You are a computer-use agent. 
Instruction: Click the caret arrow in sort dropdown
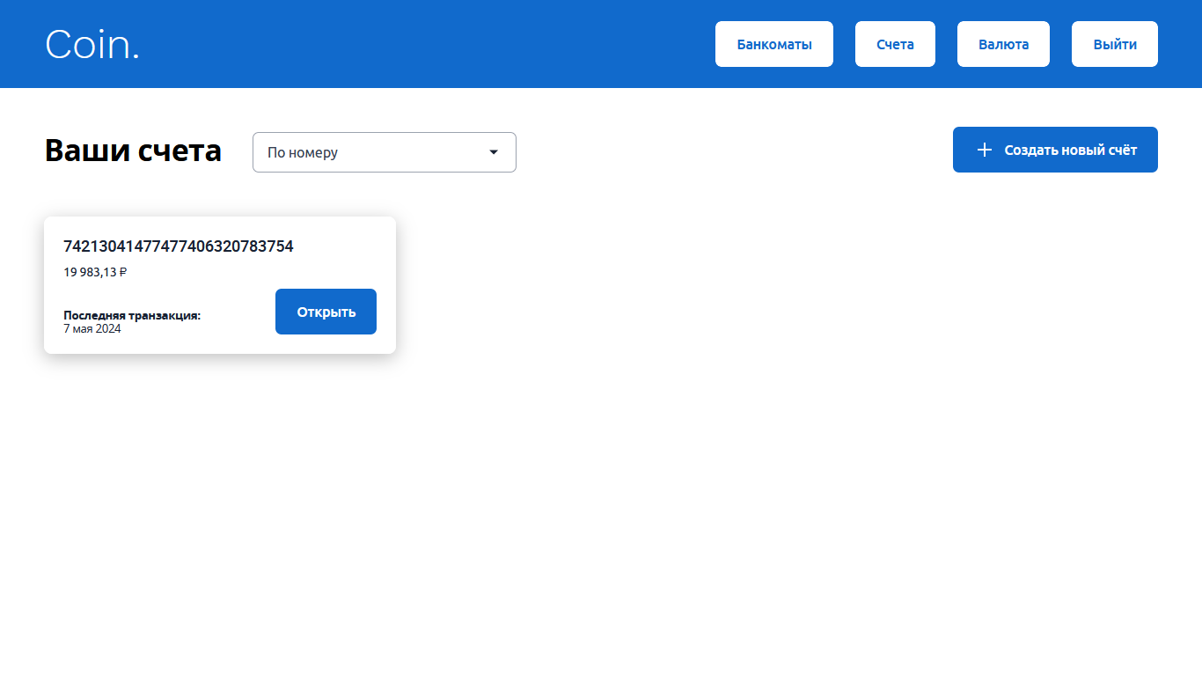494,152
